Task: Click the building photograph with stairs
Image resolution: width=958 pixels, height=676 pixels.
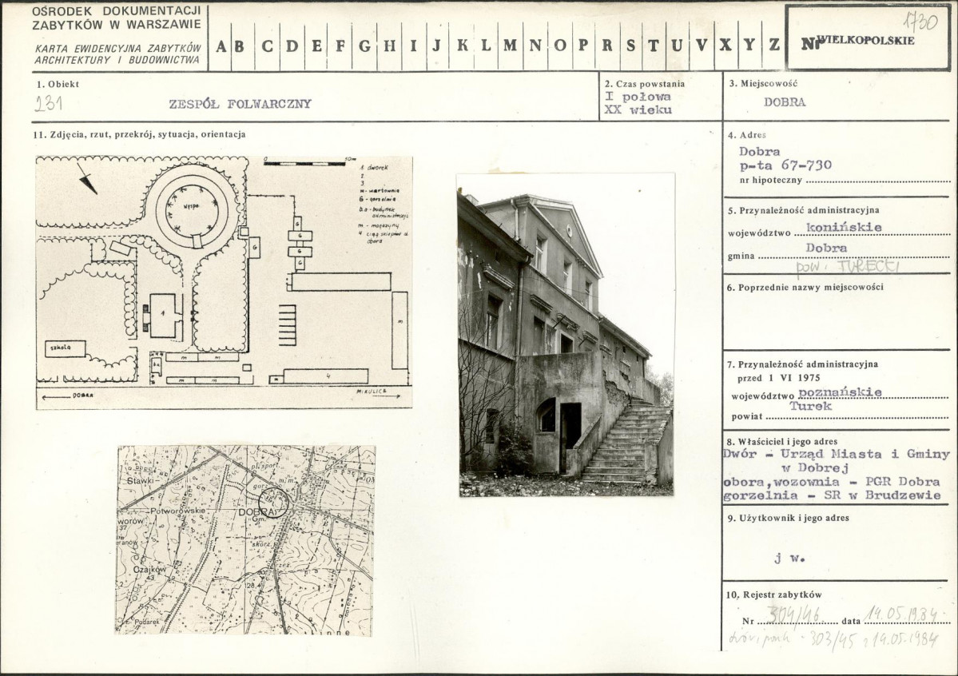Action: tap(566, 335)
